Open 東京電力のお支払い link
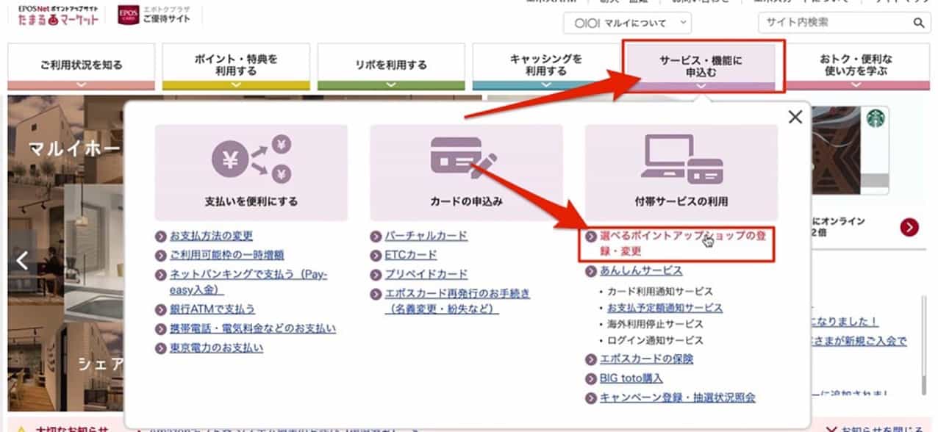This screenshot has height=432, width=938. 216,348
